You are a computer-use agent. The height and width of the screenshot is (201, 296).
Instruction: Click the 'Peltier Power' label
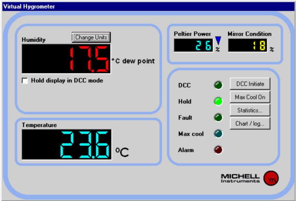tap(192, 34)
